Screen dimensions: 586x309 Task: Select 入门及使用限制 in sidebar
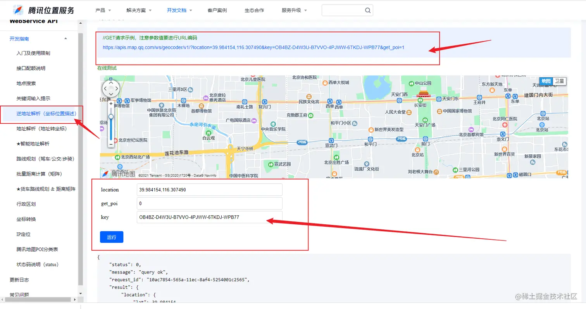tap(33, 53)
